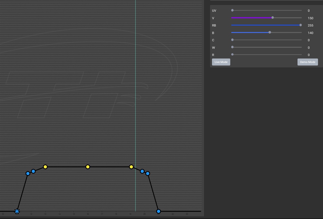Click the yellow point at hour 16

tap(88, 167)
